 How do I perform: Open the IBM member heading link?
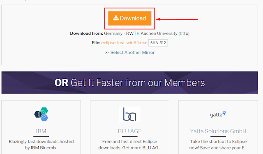(x=41, y=131)
